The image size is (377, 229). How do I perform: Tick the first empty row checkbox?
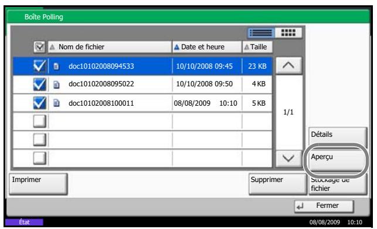click(x=40, y=121)
